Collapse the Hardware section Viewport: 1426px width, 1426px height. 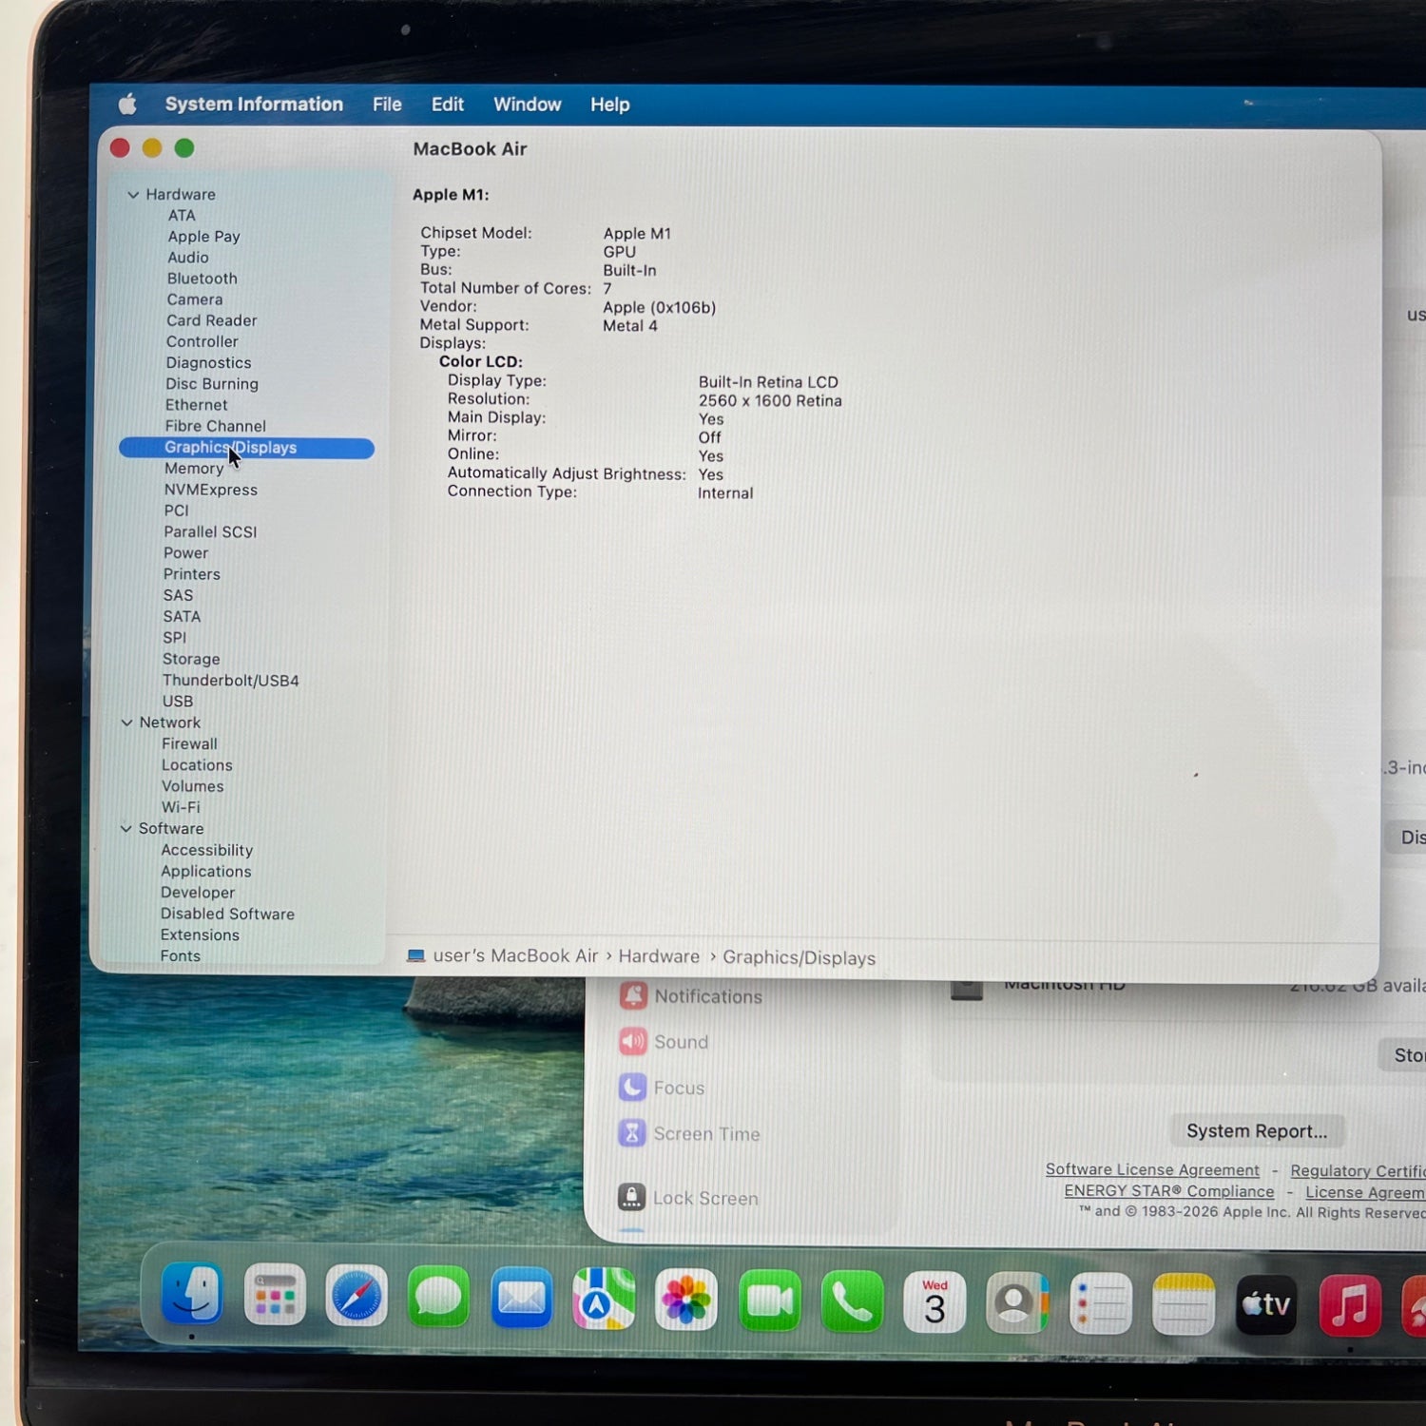[133, 194]
